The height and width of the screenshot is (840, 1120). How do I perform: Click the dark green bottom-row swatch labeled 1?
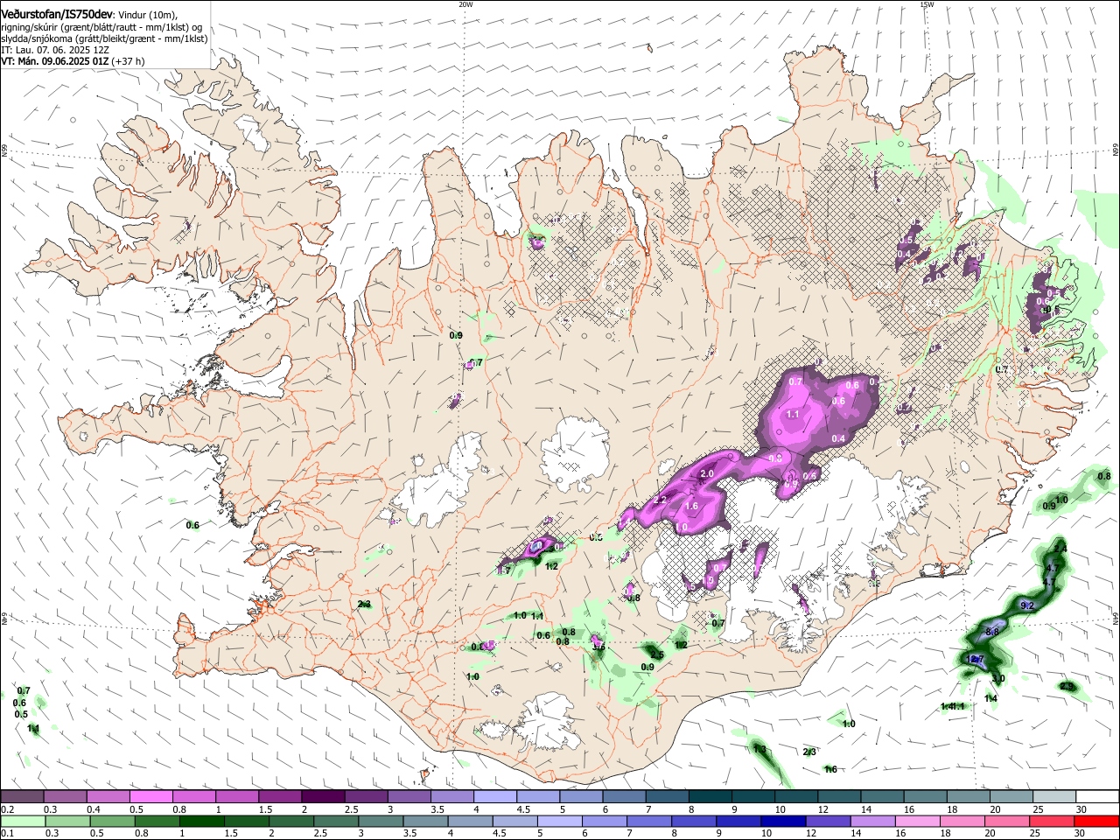pos(202,821)
